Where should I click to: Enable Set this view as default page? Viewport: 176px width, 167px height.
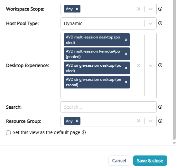[8, 133]
